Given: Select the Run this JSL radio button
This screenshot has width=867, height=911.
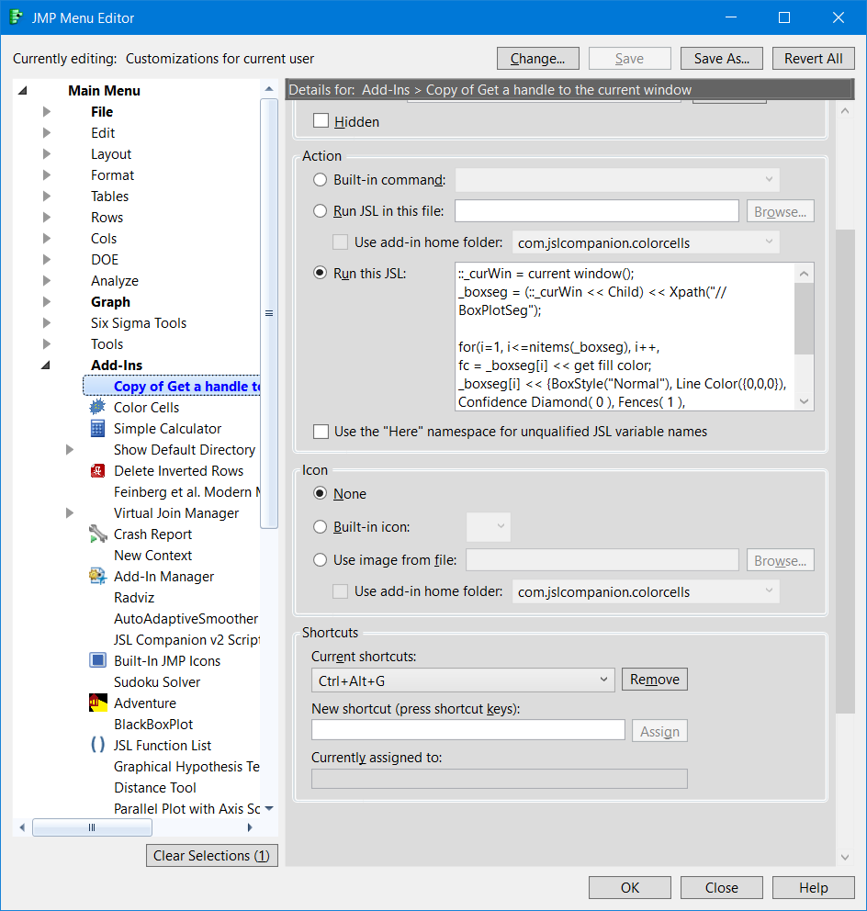Looking at the screenshot, I should (x=321, y=273).
